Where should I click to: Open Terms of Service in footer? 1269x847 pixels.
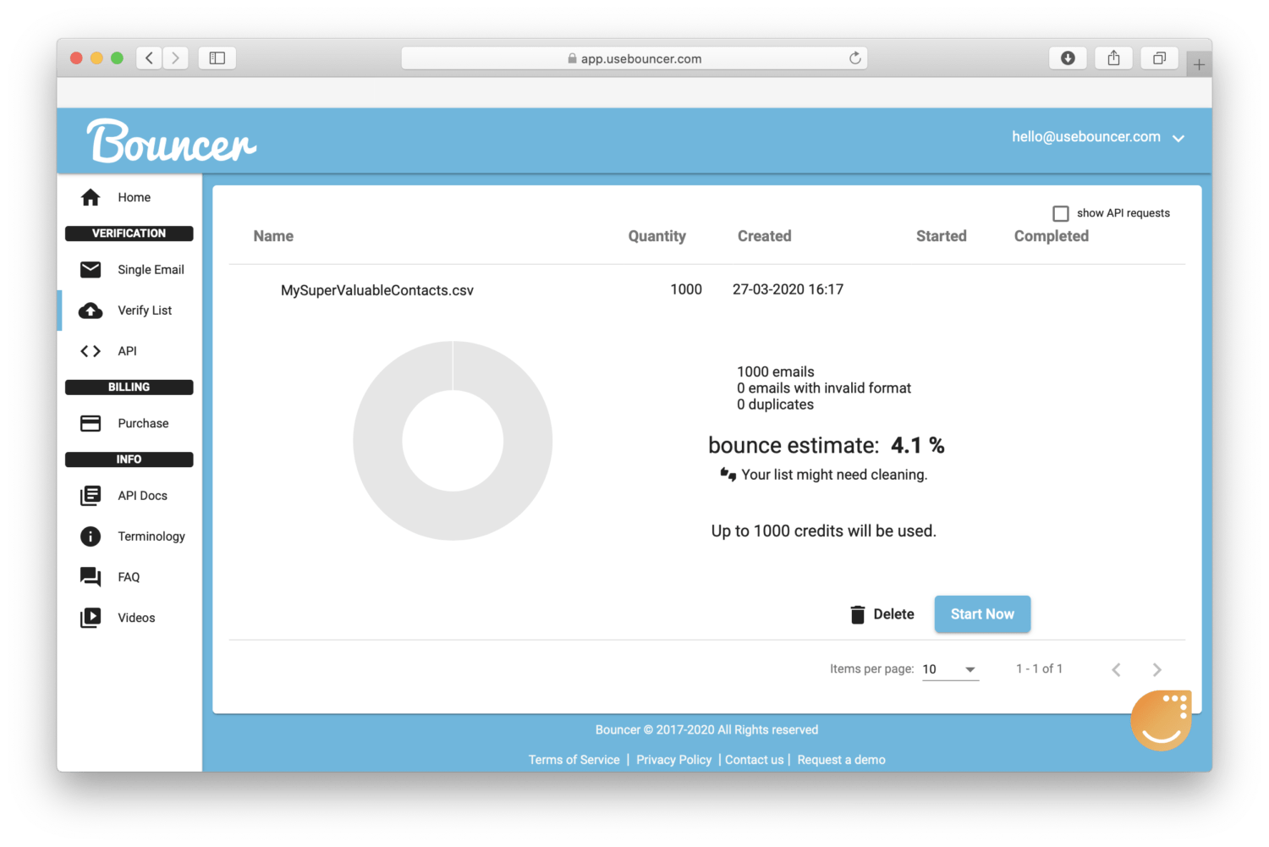[574, 759]
